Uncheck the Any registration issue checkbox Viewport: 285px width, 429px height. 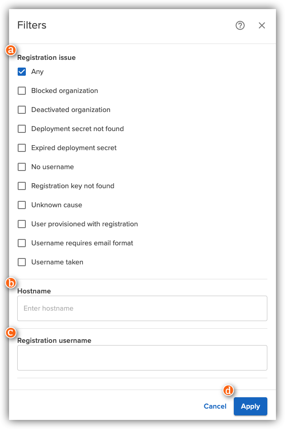pos(21,71)
